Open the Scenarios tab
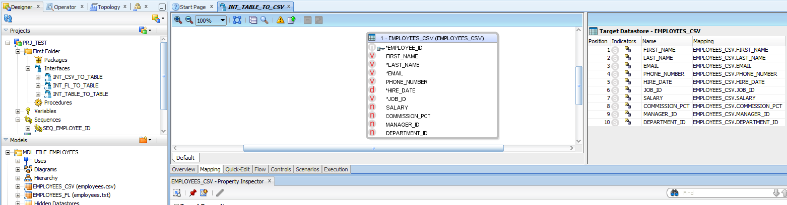This screenshot has height=205, width=787. (x=307, y=169)
